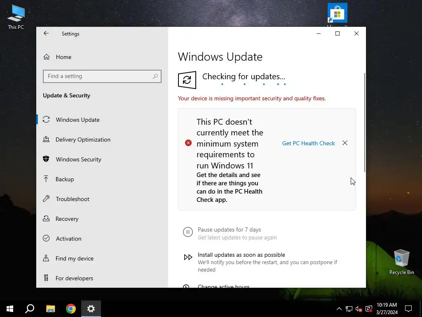Go back using the Settings back arrow
Image resolution: width=422 pixels, height=317 pixels.
[x=46, y=33]
